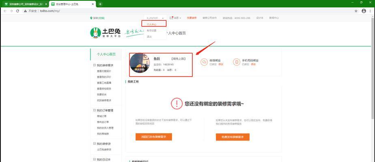Screen dimensions: 375x162
Task: Open 我的商城券 in the sidebar
Action: [103, 134]
